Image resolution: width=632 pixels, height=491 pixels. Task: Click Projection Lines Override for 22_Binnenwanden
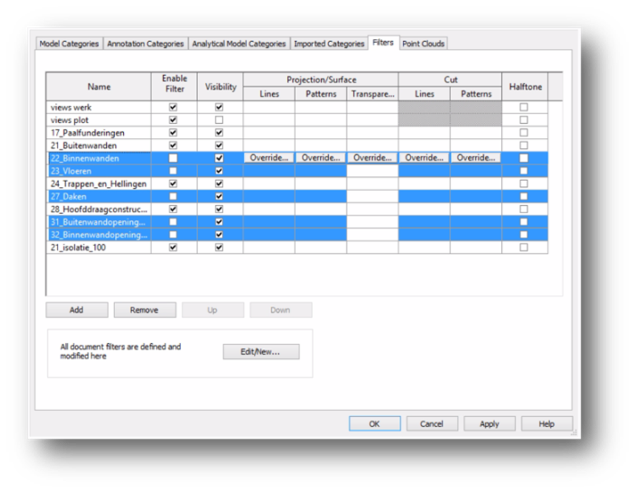269,158
